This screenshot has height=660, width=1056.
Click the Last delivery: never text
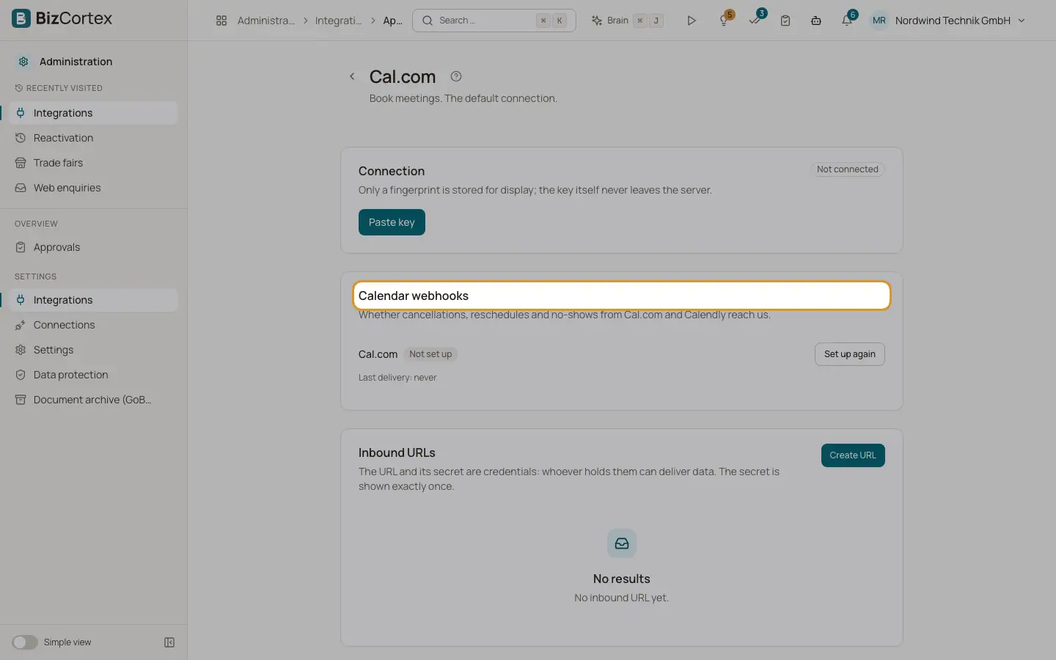pos(397,378)
